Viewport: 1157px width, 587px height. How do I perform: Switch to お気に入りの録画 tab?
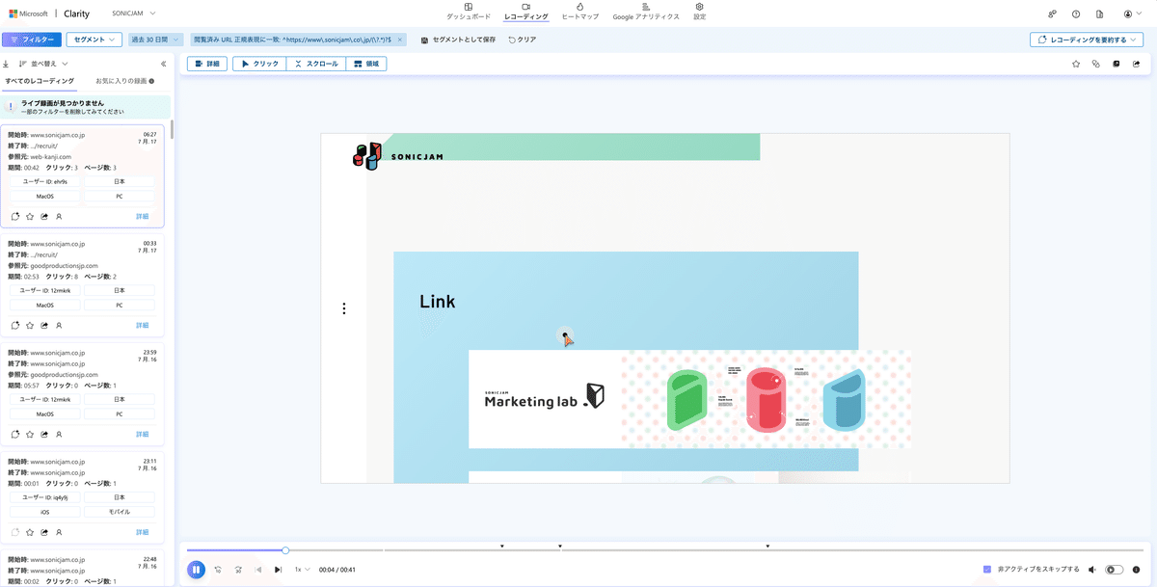[125, 81]
